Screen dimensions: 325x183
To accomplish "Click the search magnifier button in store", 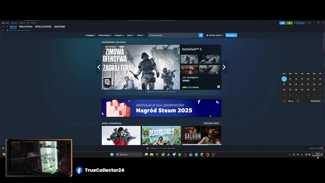I will coord(201,35).
